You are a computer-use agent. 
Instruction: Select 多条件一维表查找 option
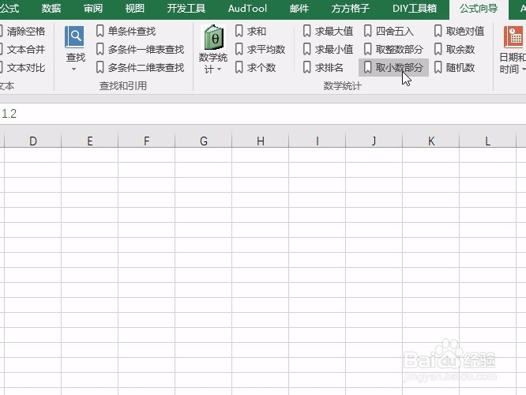pyautogui.click(x=140, y=49)
